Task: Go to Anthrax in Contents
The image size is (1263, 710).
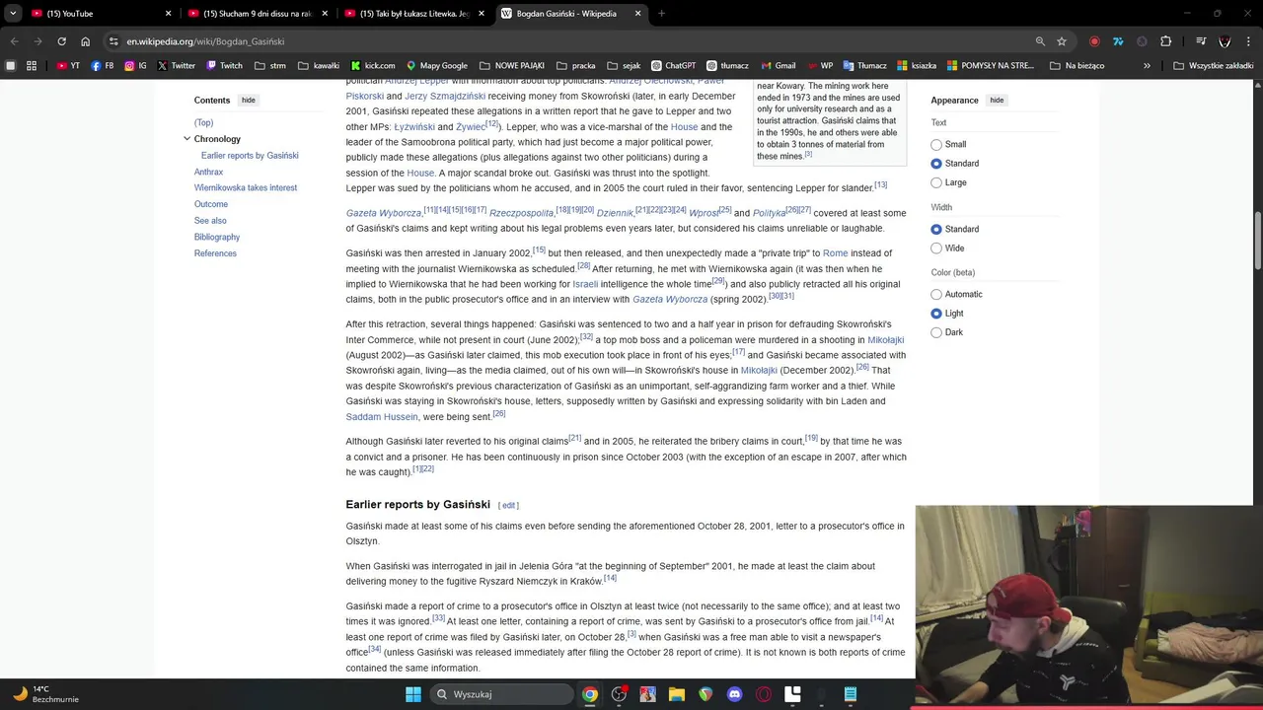Action: coord(208,172)
